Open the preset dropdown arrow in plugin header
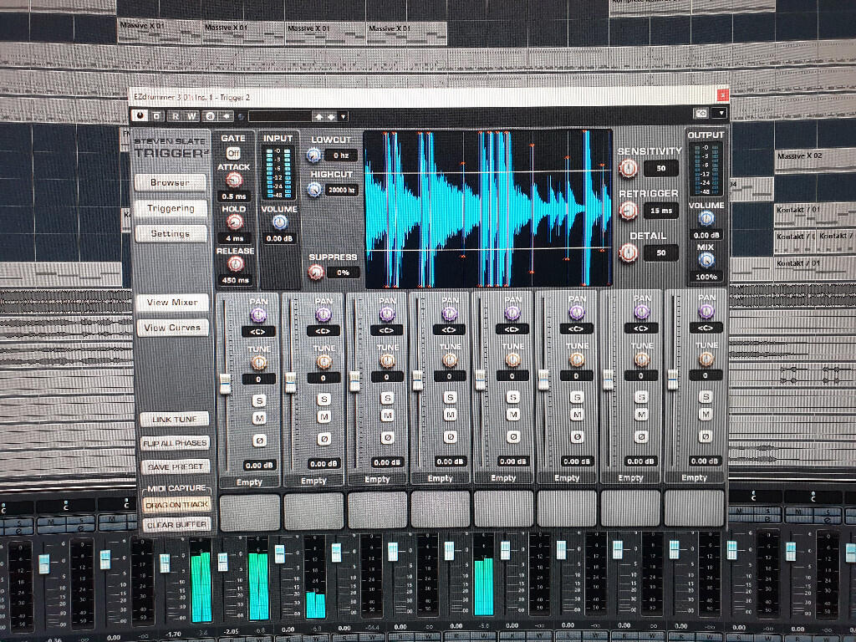Screen dimensions: 856x642 pyautogui.click(x=344, y=117)
